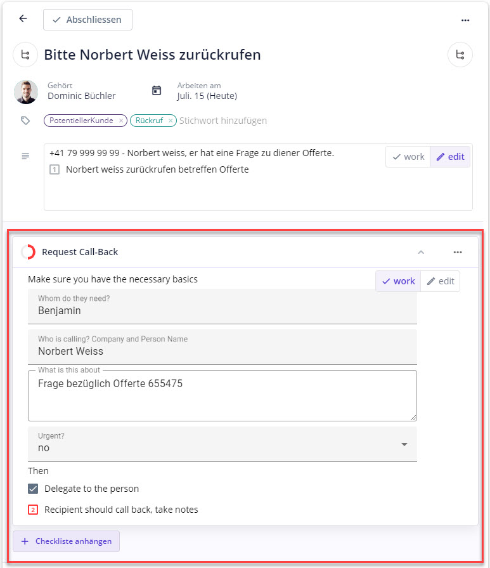This screenshot has height=568, width=490.
Task: Remove the "PotentiellerKunde" tag
Action: click(120, 120)
